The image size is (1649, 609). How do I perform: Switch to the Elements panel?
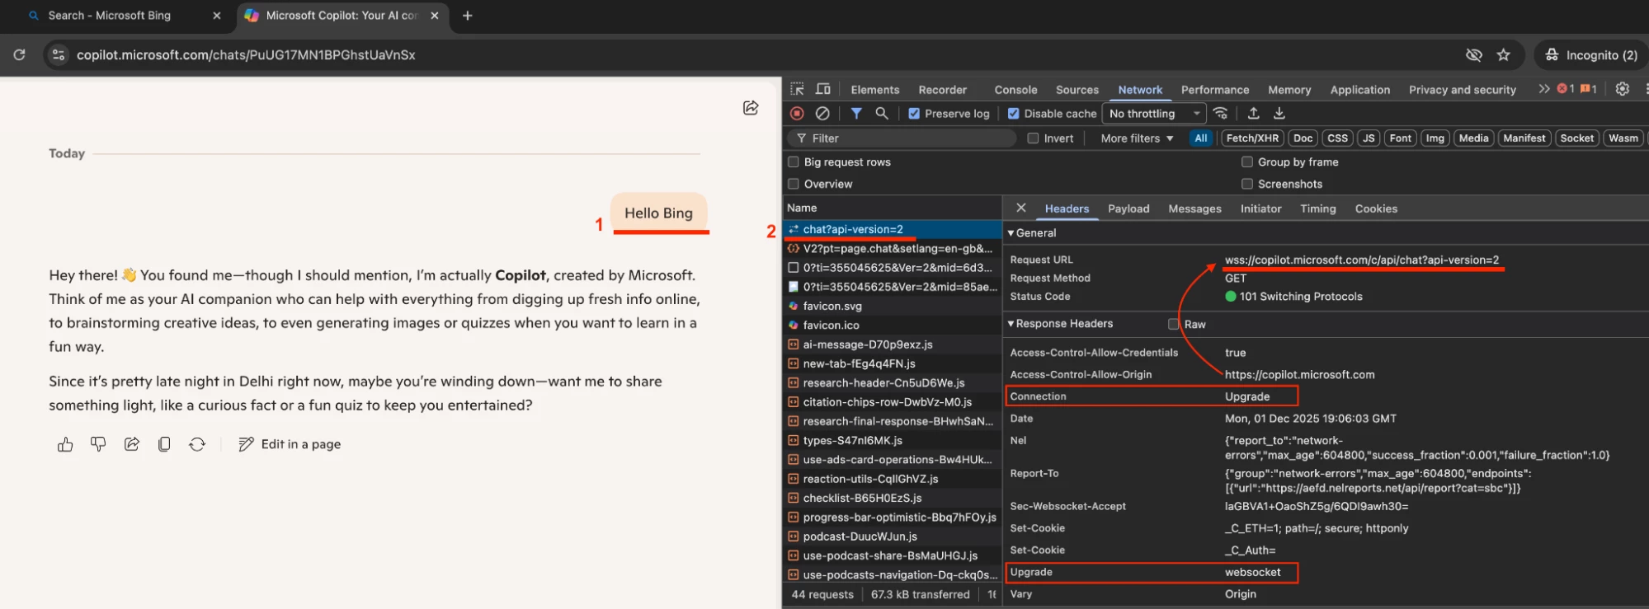click(874, 90)
